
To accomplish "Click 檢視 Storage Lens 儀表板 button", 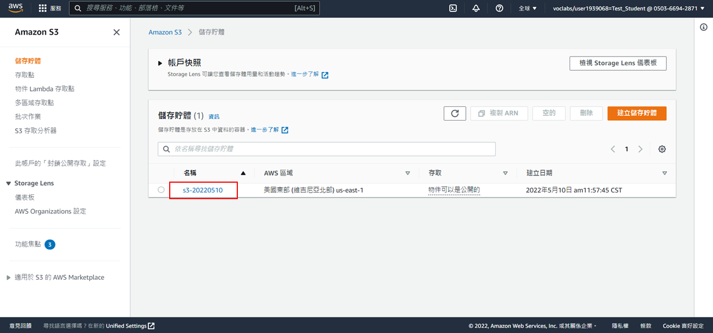I will (618, 63).
